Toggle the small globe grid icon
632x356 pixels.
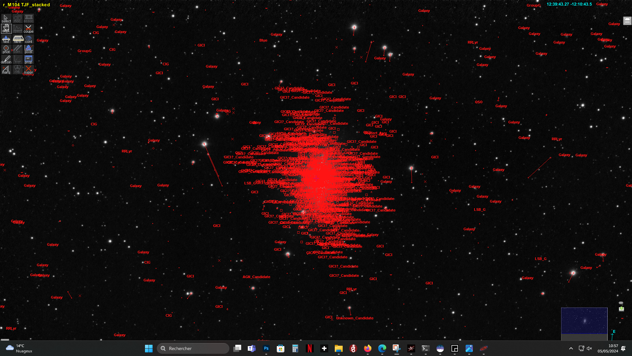point(621,303)
